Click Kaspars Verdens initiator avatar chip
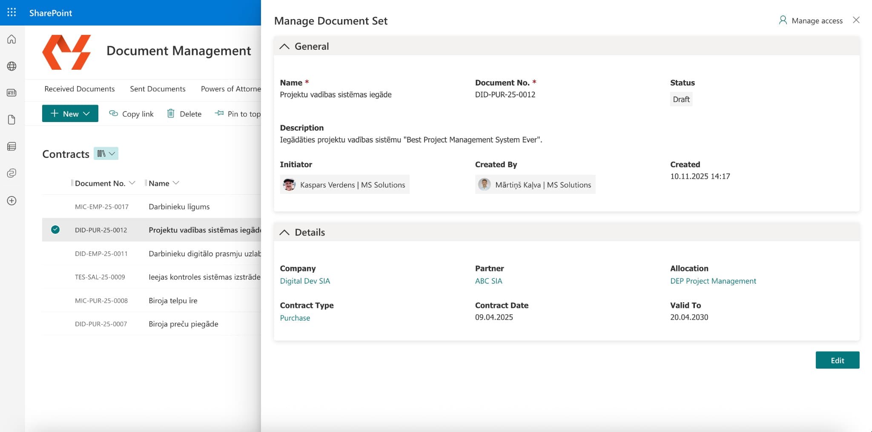This screenshot has height=432, width=872. [x=344, y=185]
